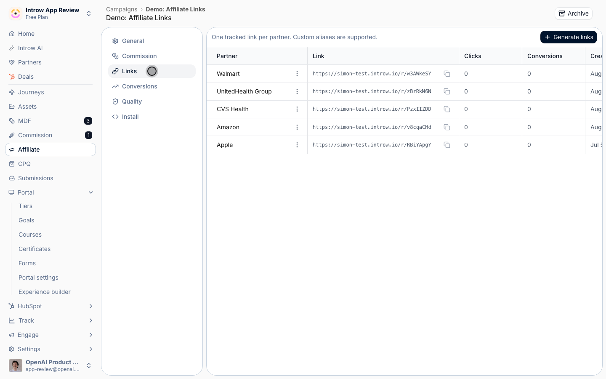Image resolution: width=606 pixels, height=379 pixels.
Task: Click the user avatar photo
Action: point(16,366)
